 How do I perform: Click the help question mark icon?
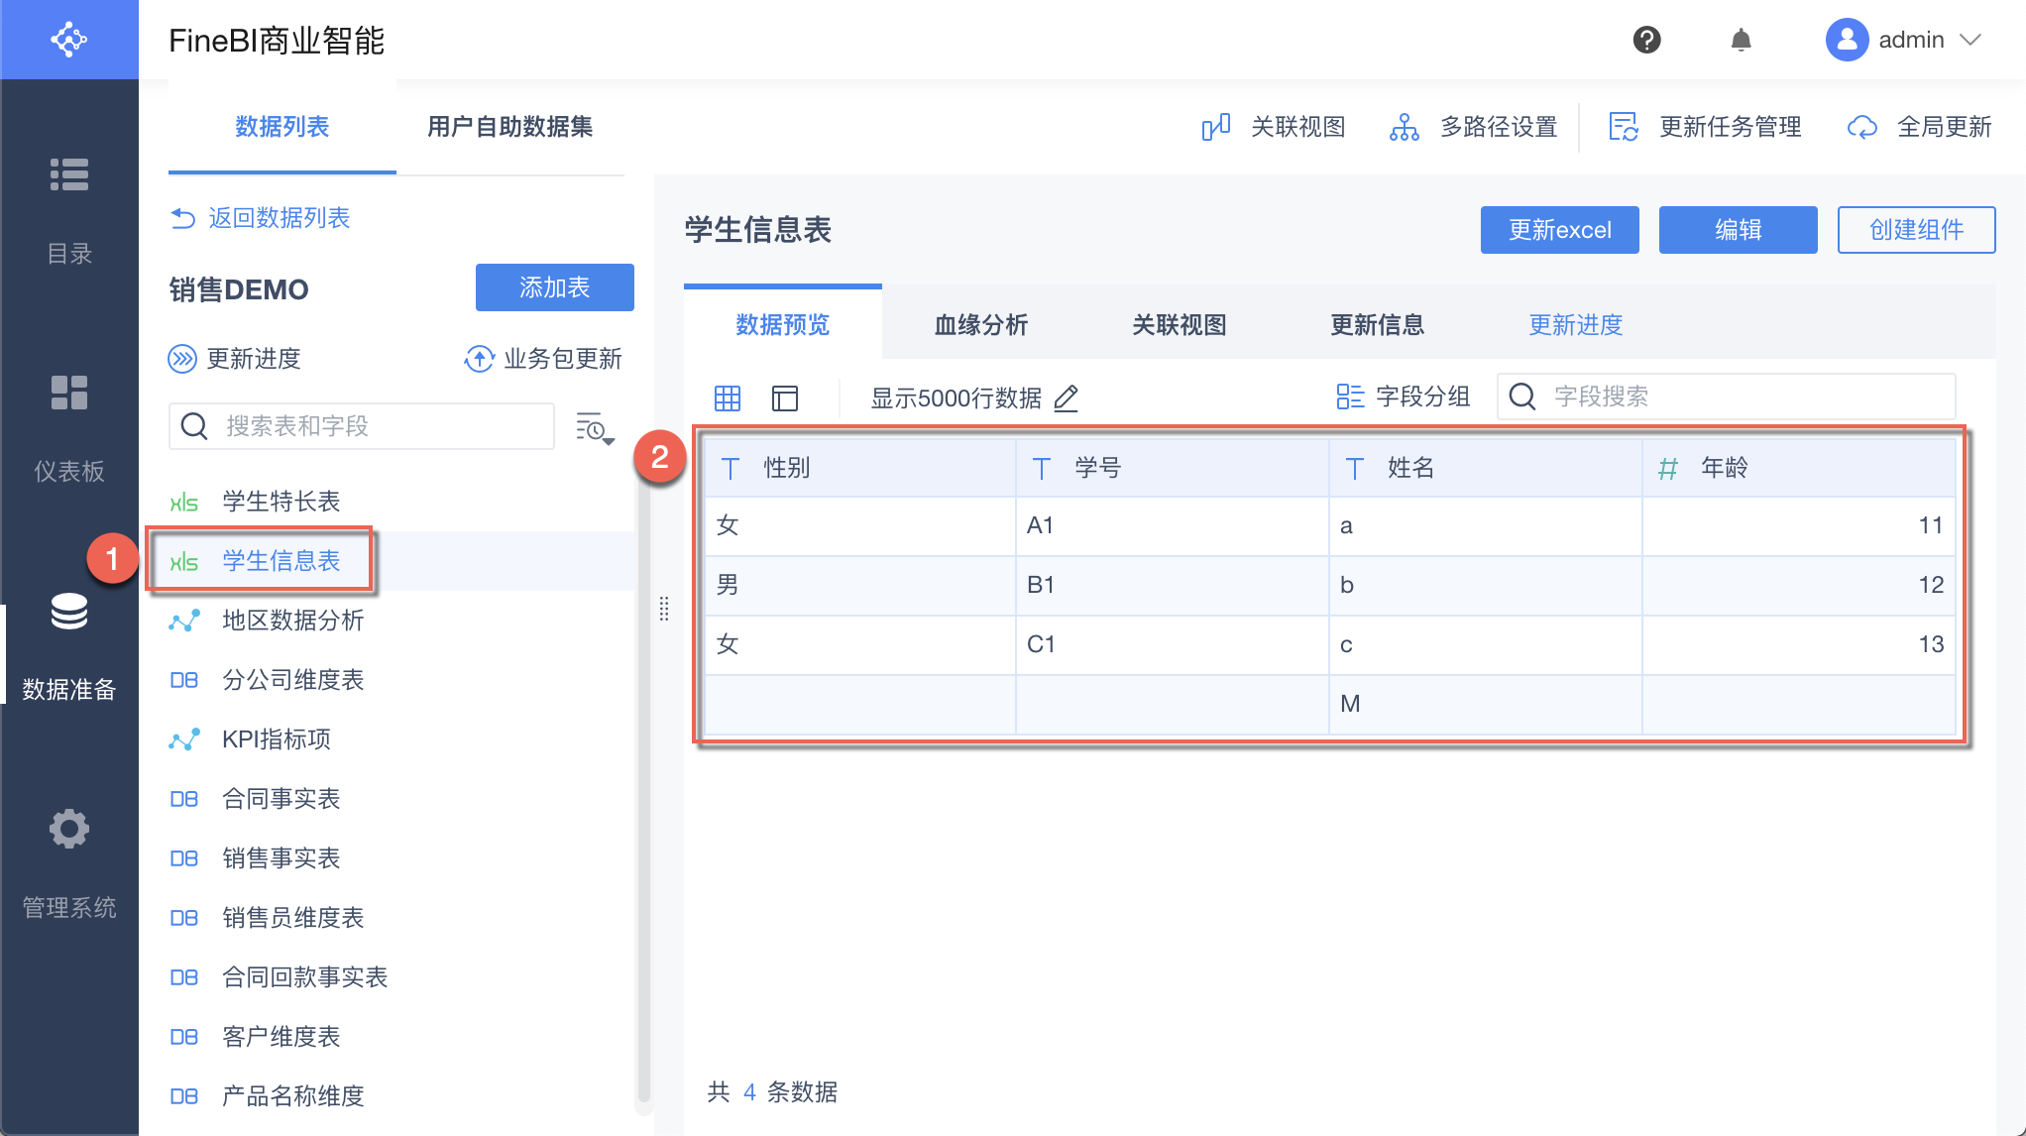(x=1646, y=40)
